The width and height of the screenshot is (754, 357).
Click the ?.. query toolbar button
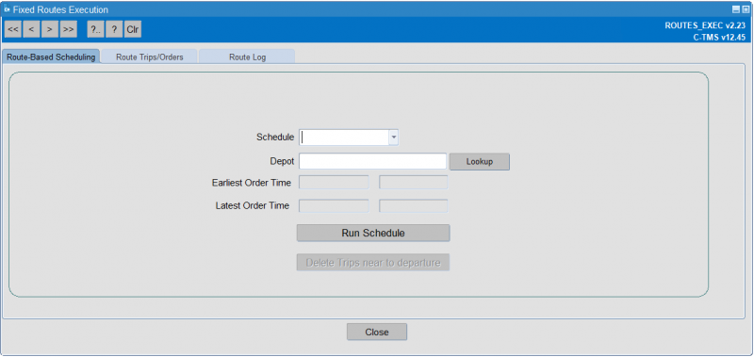pyautogui.click(x=96, y=29)
